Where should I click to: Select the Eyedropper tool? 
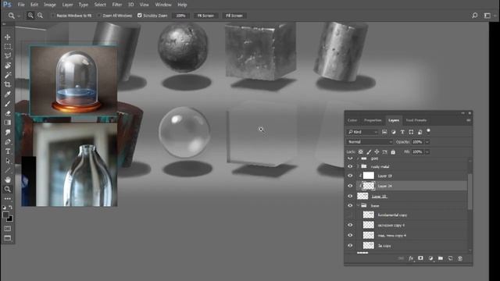tap(8, 94)
